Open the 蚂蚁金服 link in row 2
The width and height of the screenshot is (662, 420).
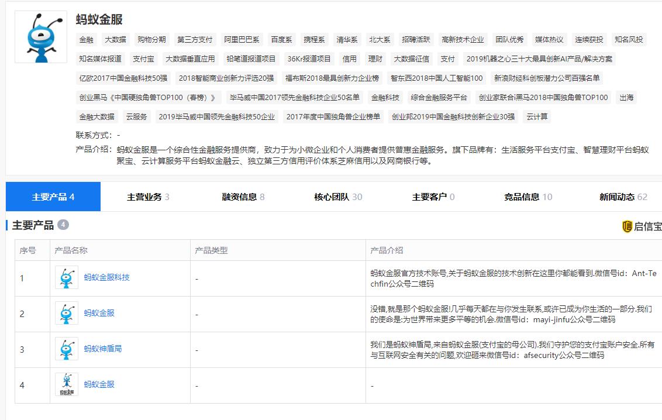(x=99, y=313)
